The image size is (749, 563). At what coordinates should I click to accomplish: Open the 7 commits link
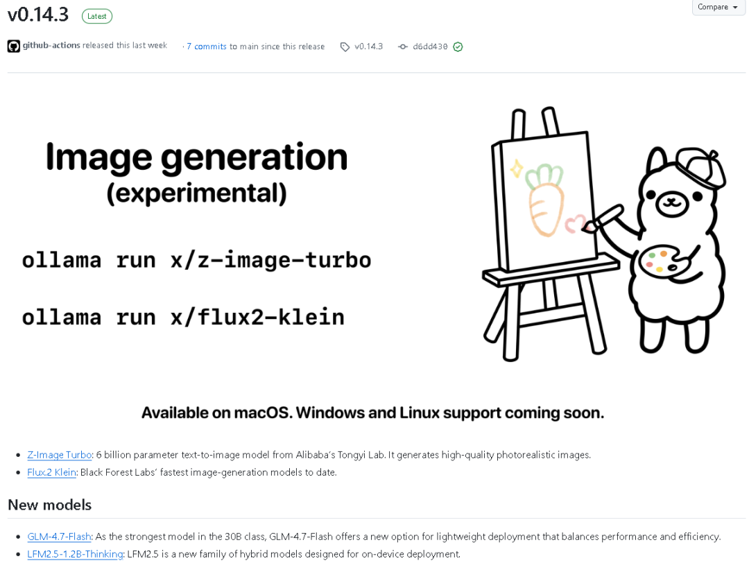pos(207,46)
